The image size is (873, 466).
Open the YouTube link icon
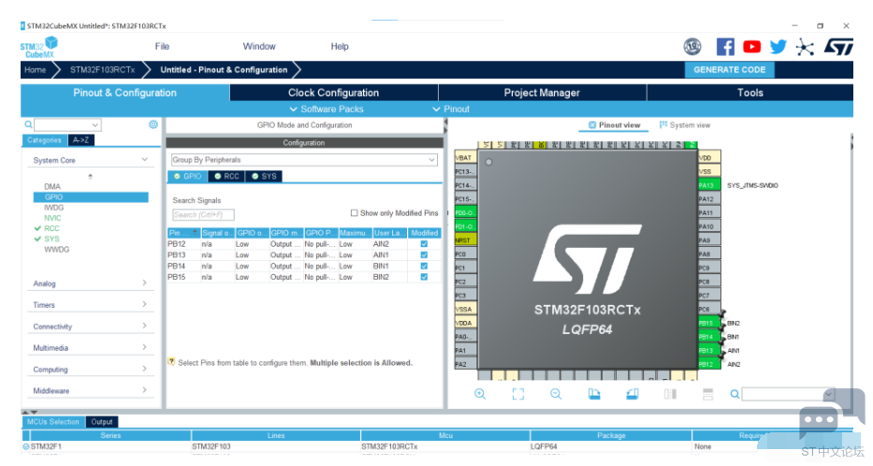point(751,47)
